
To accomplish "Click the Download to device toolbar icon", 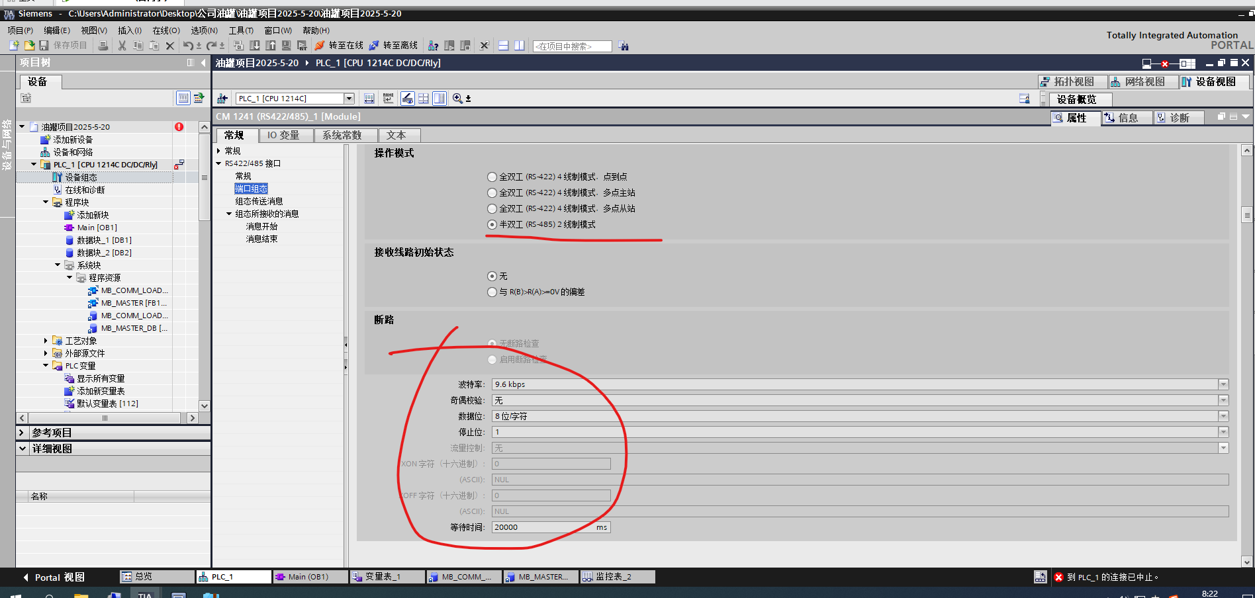I will tap(255, 45).
